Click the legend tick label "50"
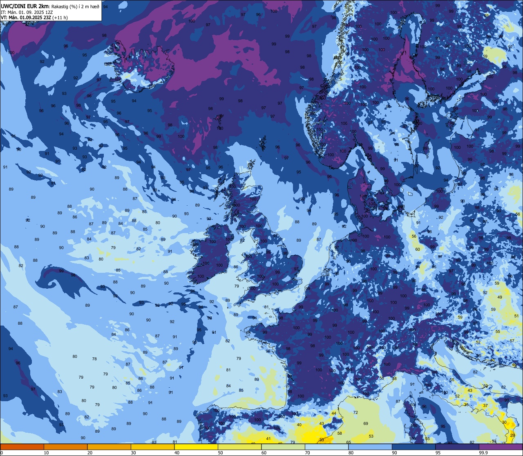The image size is (523, 456). 220,453
